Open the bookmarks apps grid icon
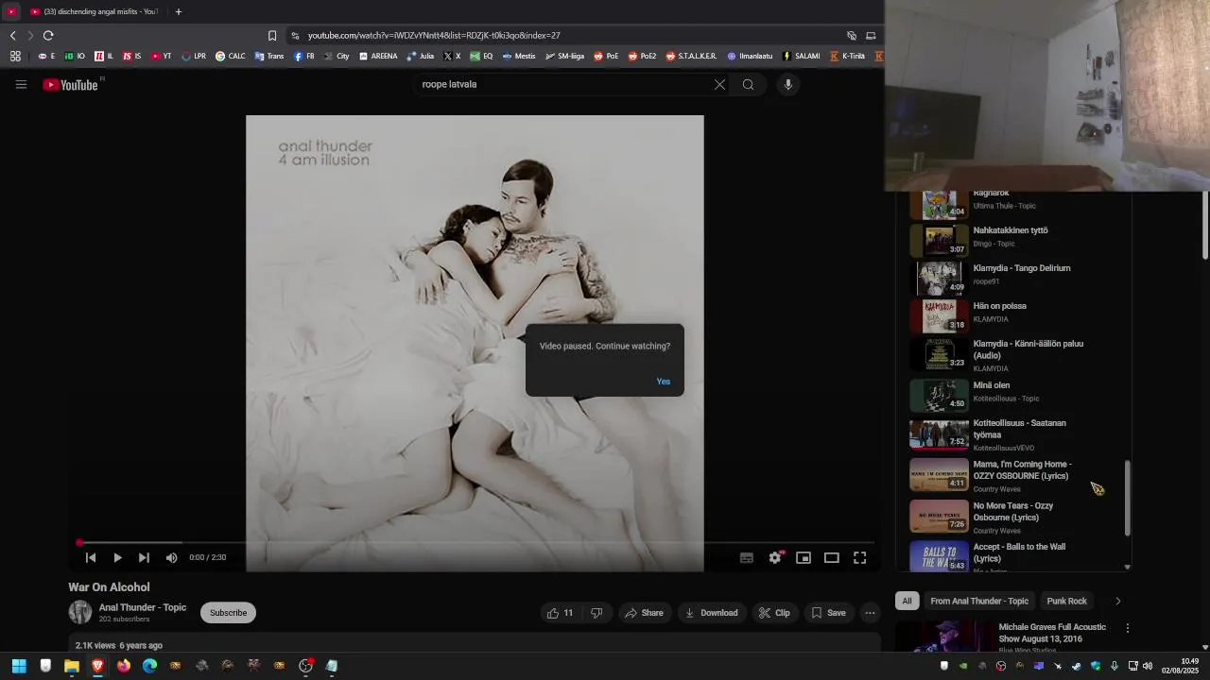Screen dimensions: 1210x680 point(15,56)
